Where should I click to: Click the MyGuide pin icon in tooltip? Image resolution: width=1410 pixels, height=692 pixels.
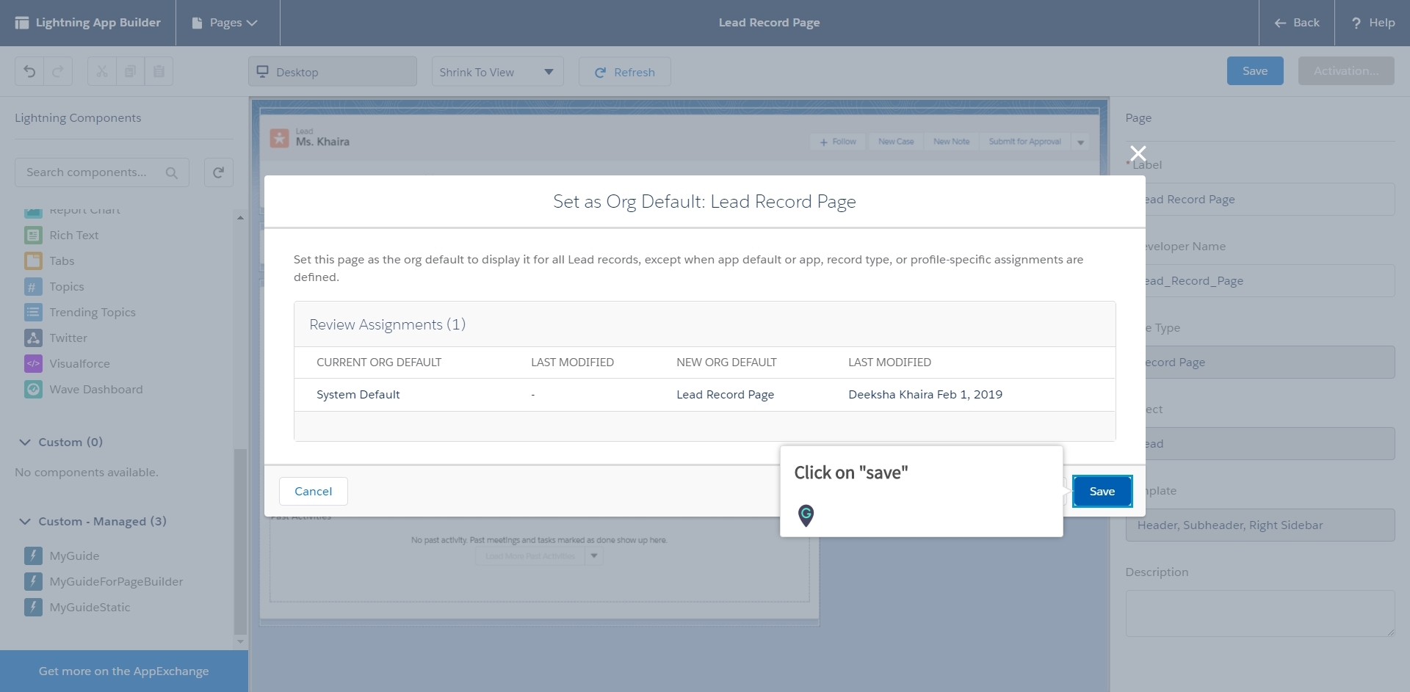[806, 515]
